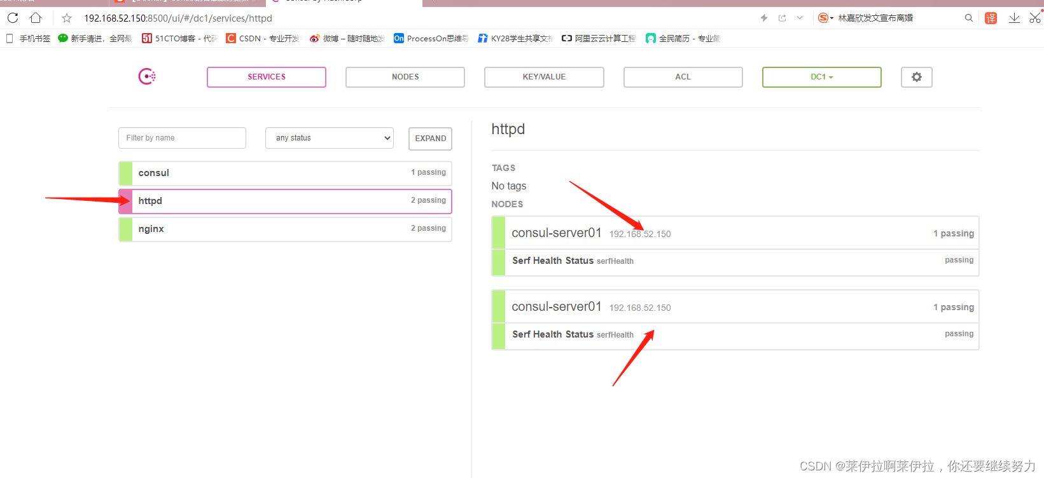Image resolution: width=1044 pixels, height=478 pixels.
Task: Click the magnifier search icon
Action: 969,18
